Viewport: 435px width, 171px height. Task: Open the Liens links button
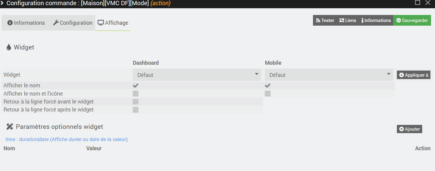(x=348, y=20)
